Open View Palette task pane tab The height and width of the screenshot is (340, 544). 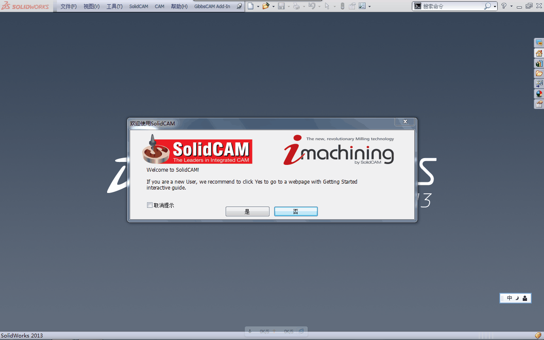coord(539,84)
